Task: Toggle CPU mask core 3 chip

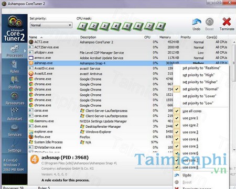Action: click(x=104, y=26)
